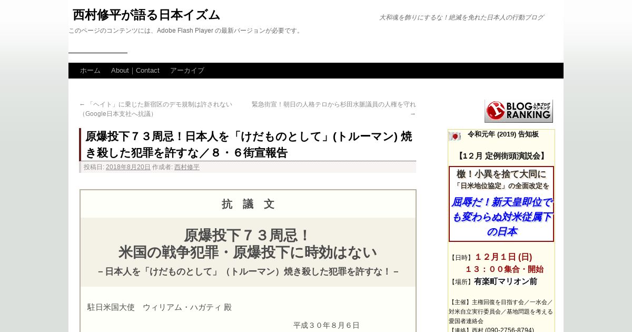Click the Blog Ranking banner

(518, 111)
